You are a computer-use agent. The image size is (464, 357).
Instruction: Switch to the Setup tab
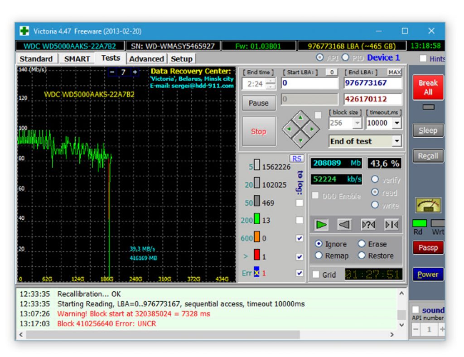point(181,58)
